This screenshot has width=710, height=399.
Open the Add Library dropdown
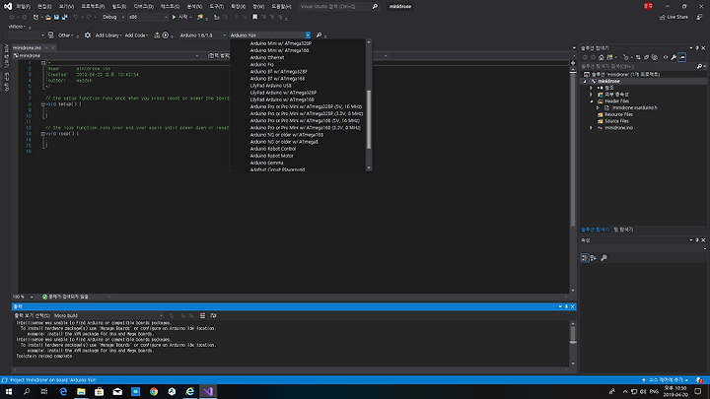pyautogui.click(x=108, y=35)
